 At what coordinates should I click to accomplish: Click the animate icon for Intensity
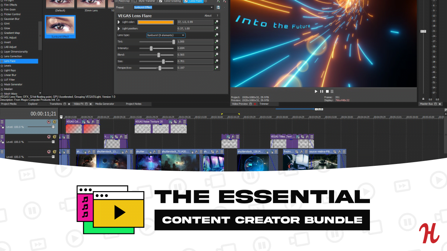point(216,48)
